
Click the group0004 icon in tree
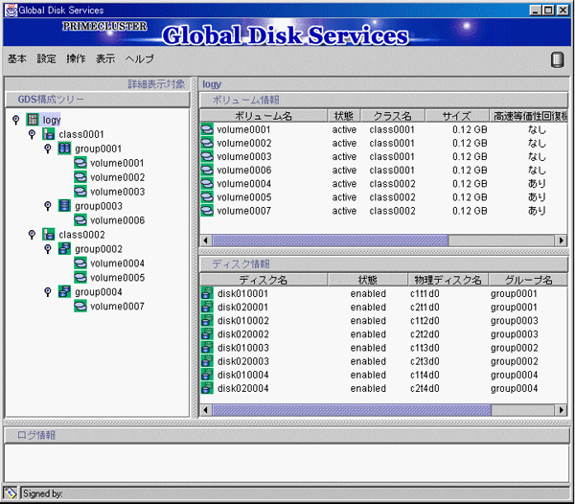tap(64, 292)
